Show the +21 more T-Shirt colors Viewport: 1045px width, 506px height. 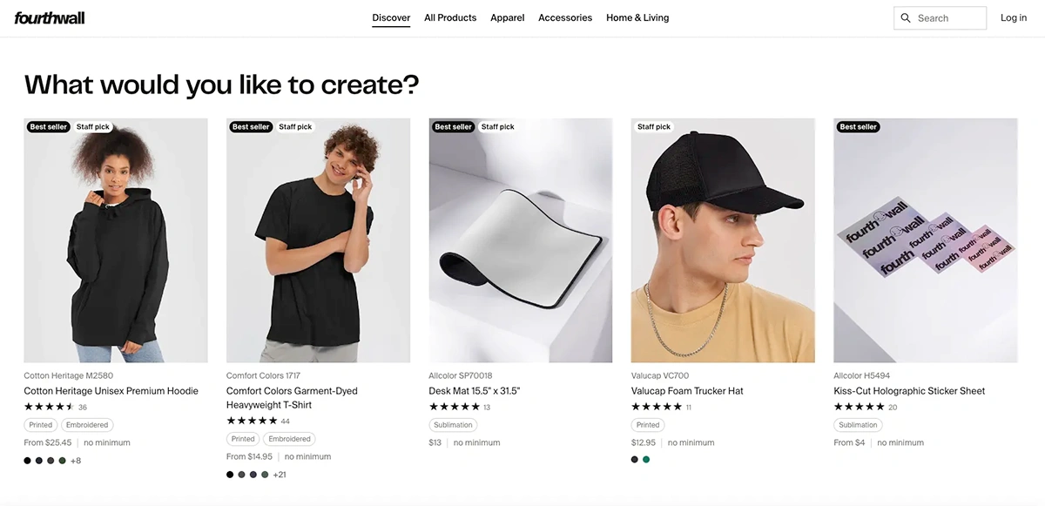tap(280, 475)
